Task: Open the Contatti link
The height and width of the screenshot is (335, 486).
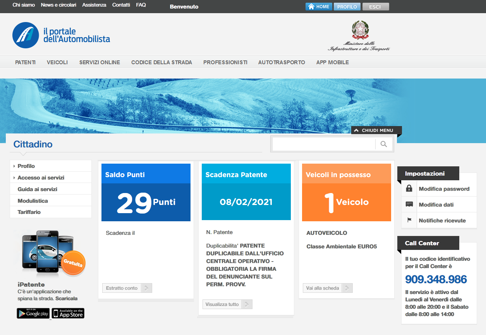Action: [121, 5]
